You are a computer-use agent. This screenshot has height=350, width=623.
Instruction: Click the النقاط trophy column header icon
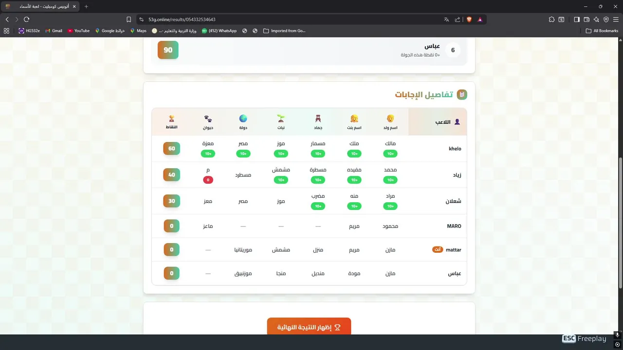coord(171,118)
